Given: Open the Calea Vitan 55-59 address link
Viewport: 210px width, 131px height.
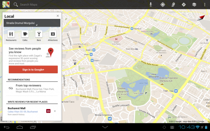Looking at the screenshot, I should [x=23, y=112].
